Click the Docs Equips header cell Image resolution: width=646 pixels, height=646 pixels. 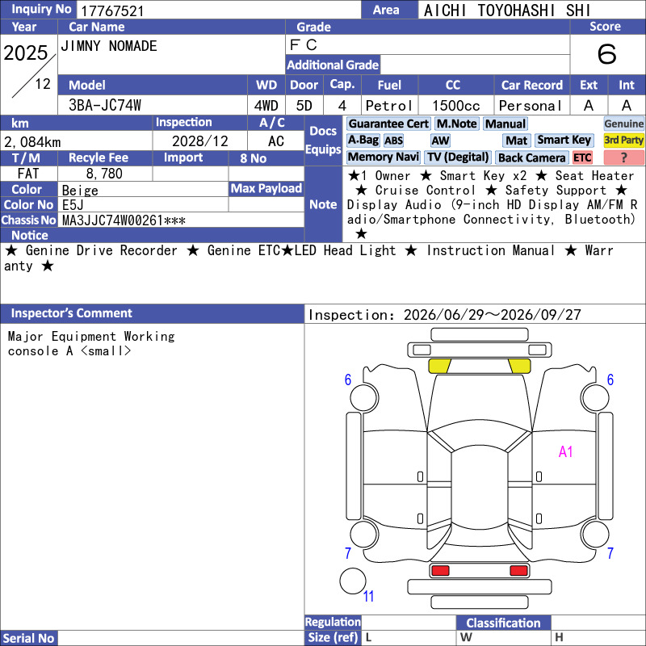(x=324, y=141)
